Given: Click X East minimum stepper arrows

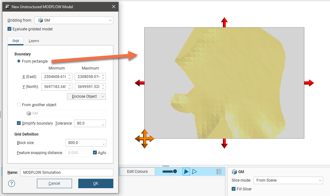Looking at the screenshot, I should tap(70, 77).
